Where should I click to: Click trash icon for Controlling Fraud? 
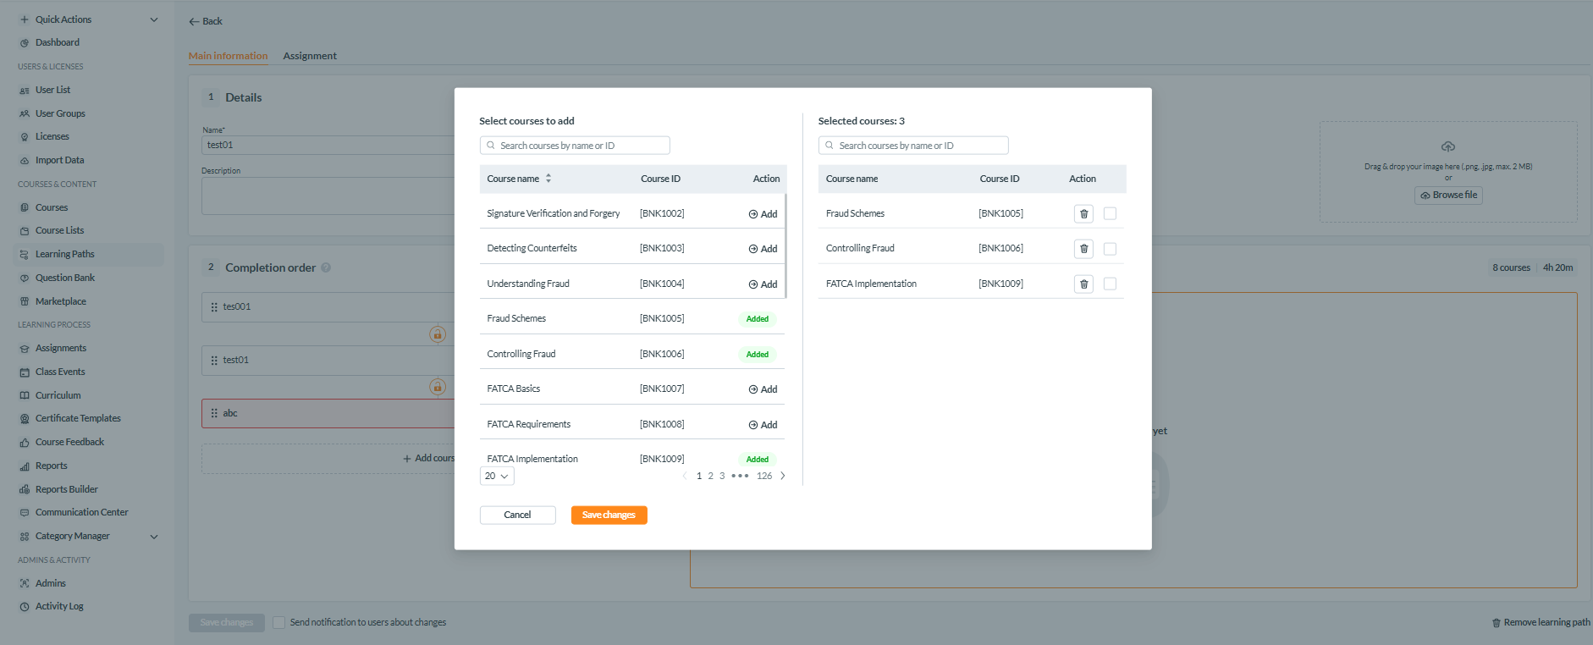pos(1083,249)
